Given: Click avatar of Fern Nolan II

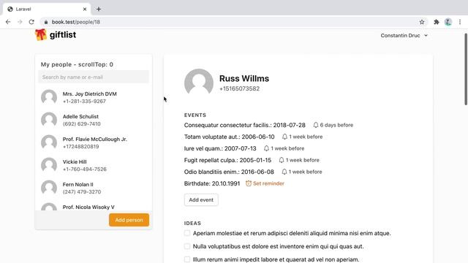Looking at the screenshot, I should [49, 188].
